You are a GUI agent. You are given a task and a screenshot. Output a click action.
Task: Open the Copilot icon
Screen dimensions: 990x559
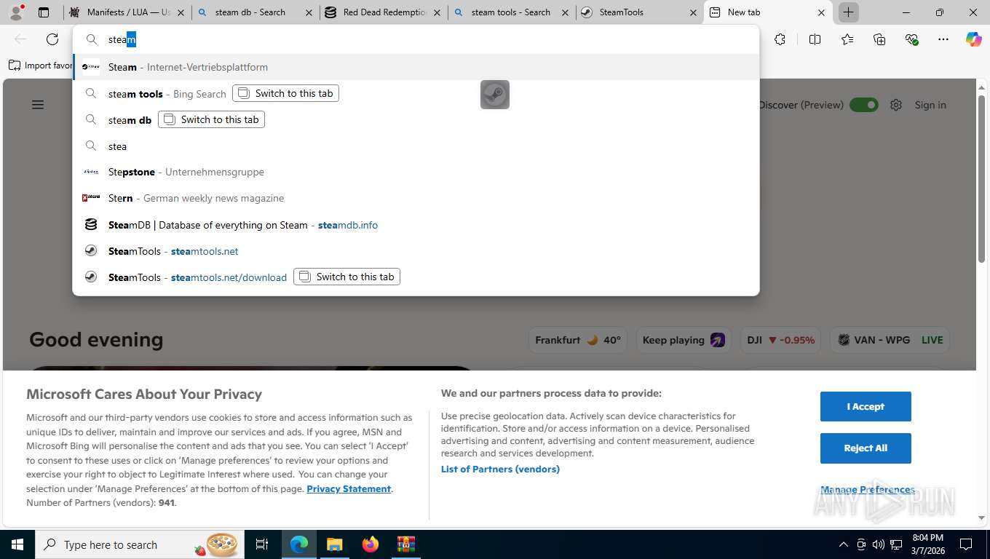[x=973, y=39]
